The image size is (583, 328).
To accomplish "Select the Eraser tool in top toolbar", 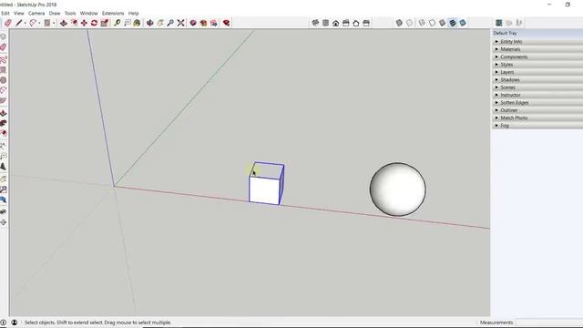I will (8, 23).
